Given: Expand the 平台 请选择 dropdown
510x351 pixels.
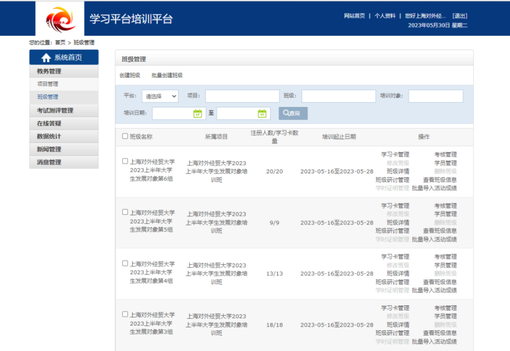Looking at the screenshot, I should click(x=160, y=96).
